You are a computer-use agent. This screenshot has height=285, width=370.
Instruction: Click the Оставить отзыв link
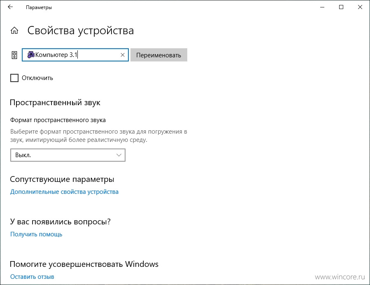[32, 277]
